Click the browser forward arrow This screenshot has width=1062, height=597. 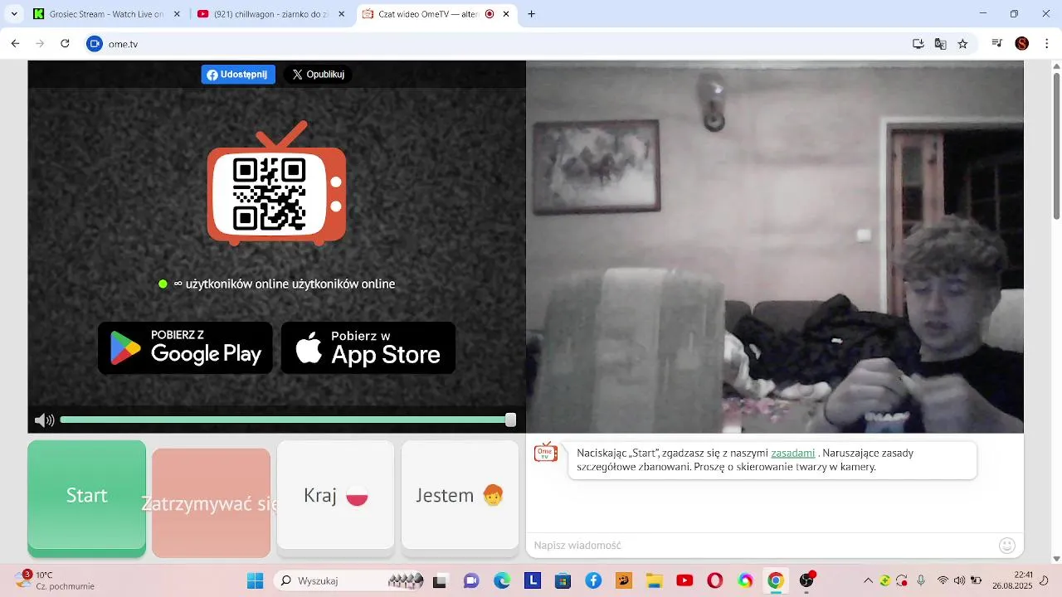coord(40,44)
